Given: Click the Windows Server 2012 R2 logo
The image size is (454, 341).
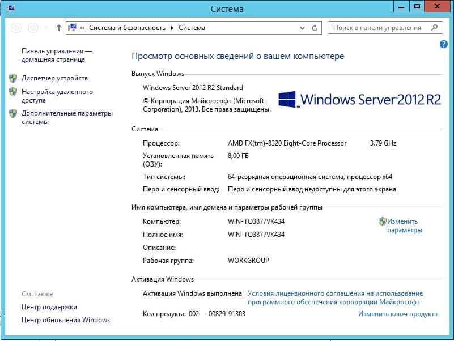Looking at the screenshot, I should coord(359,100).
